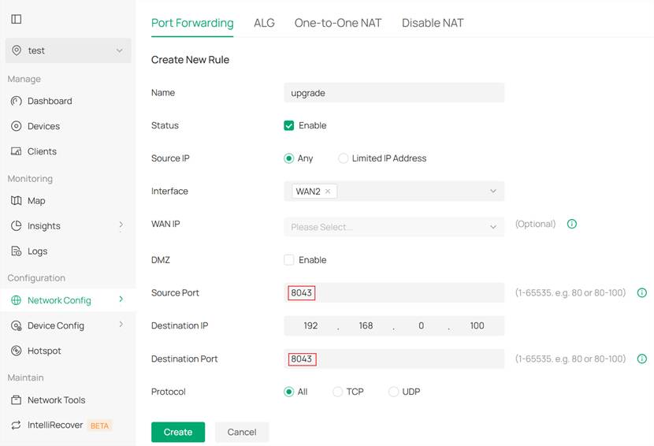The image size is (654, 446).
Task: Select Limited IP Address radio option
Action: click(x=344, y=158)
